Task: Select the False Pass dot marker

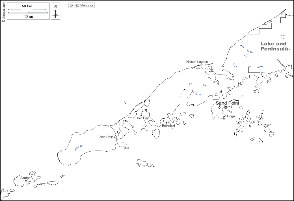Action: pos(115,137)
